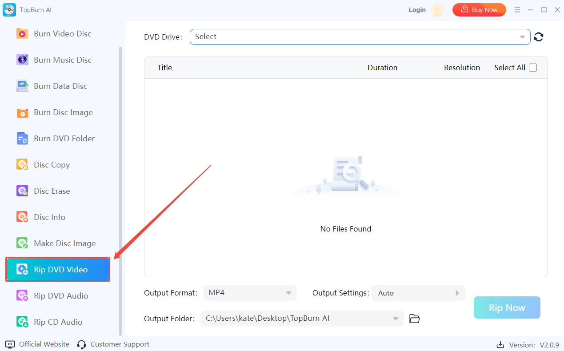Viewport: 564px width, 351px height.
Task: Click the user avatar icon
Action: click(x=437, y=10)
